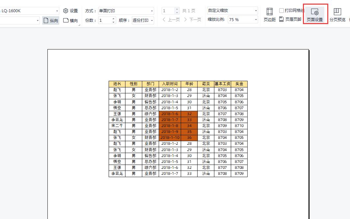This screenshot has width=350, height=219.
Task: Expand the 自定义缩放 scaling mode dropdown
Action: [x=256, y=10]
